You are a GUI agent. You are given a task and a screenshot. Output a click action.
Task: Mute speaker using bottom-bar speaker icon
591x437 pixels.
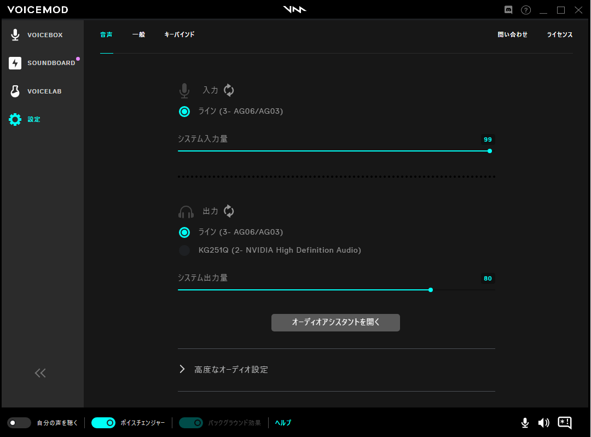tap(543, 423)
